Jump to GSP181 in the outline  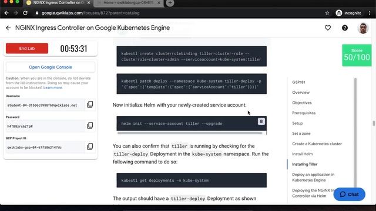(298, 82)
